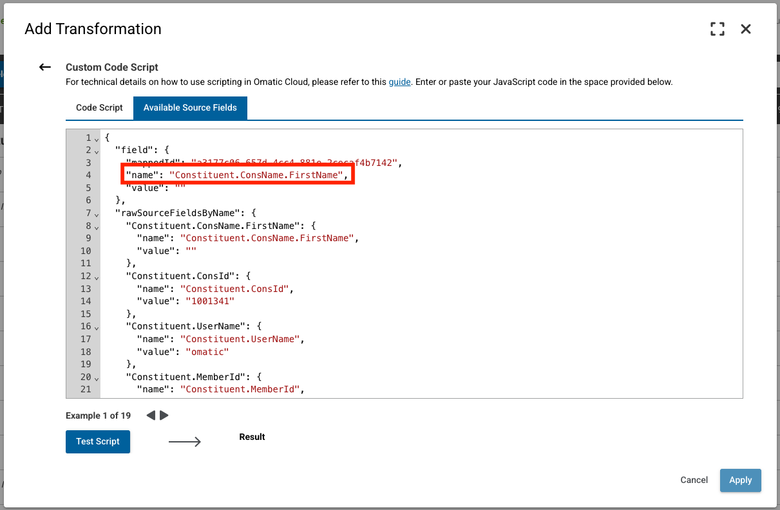
Task: Close the Add Transformation dialog
Action: pyautogui.click(x=746, y=29)
